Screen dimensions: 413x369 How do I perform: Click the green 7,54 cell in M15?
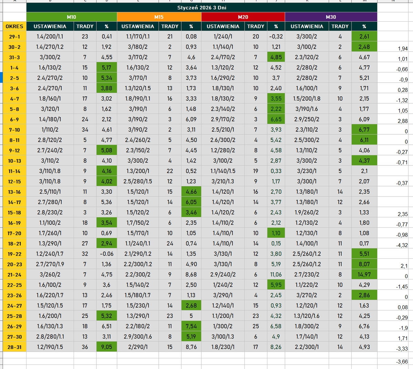(x=191, y=326)
